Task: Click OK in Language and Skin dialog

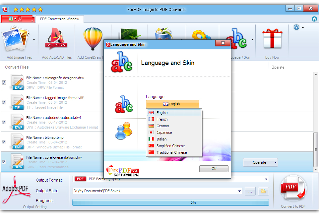Action: [214, 169]
